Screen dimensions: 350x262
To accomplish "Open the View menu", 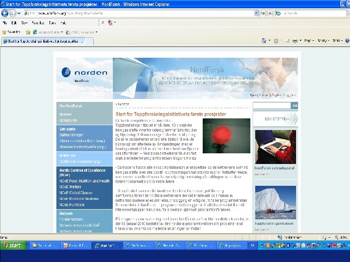I will [x=24, y=23].
